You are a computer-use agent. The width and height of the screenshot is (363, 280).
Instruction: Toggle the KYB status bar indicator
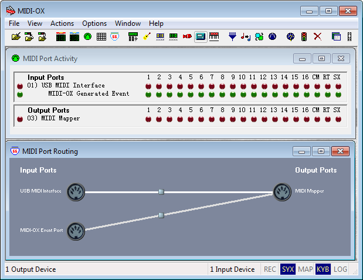[323, 269]
